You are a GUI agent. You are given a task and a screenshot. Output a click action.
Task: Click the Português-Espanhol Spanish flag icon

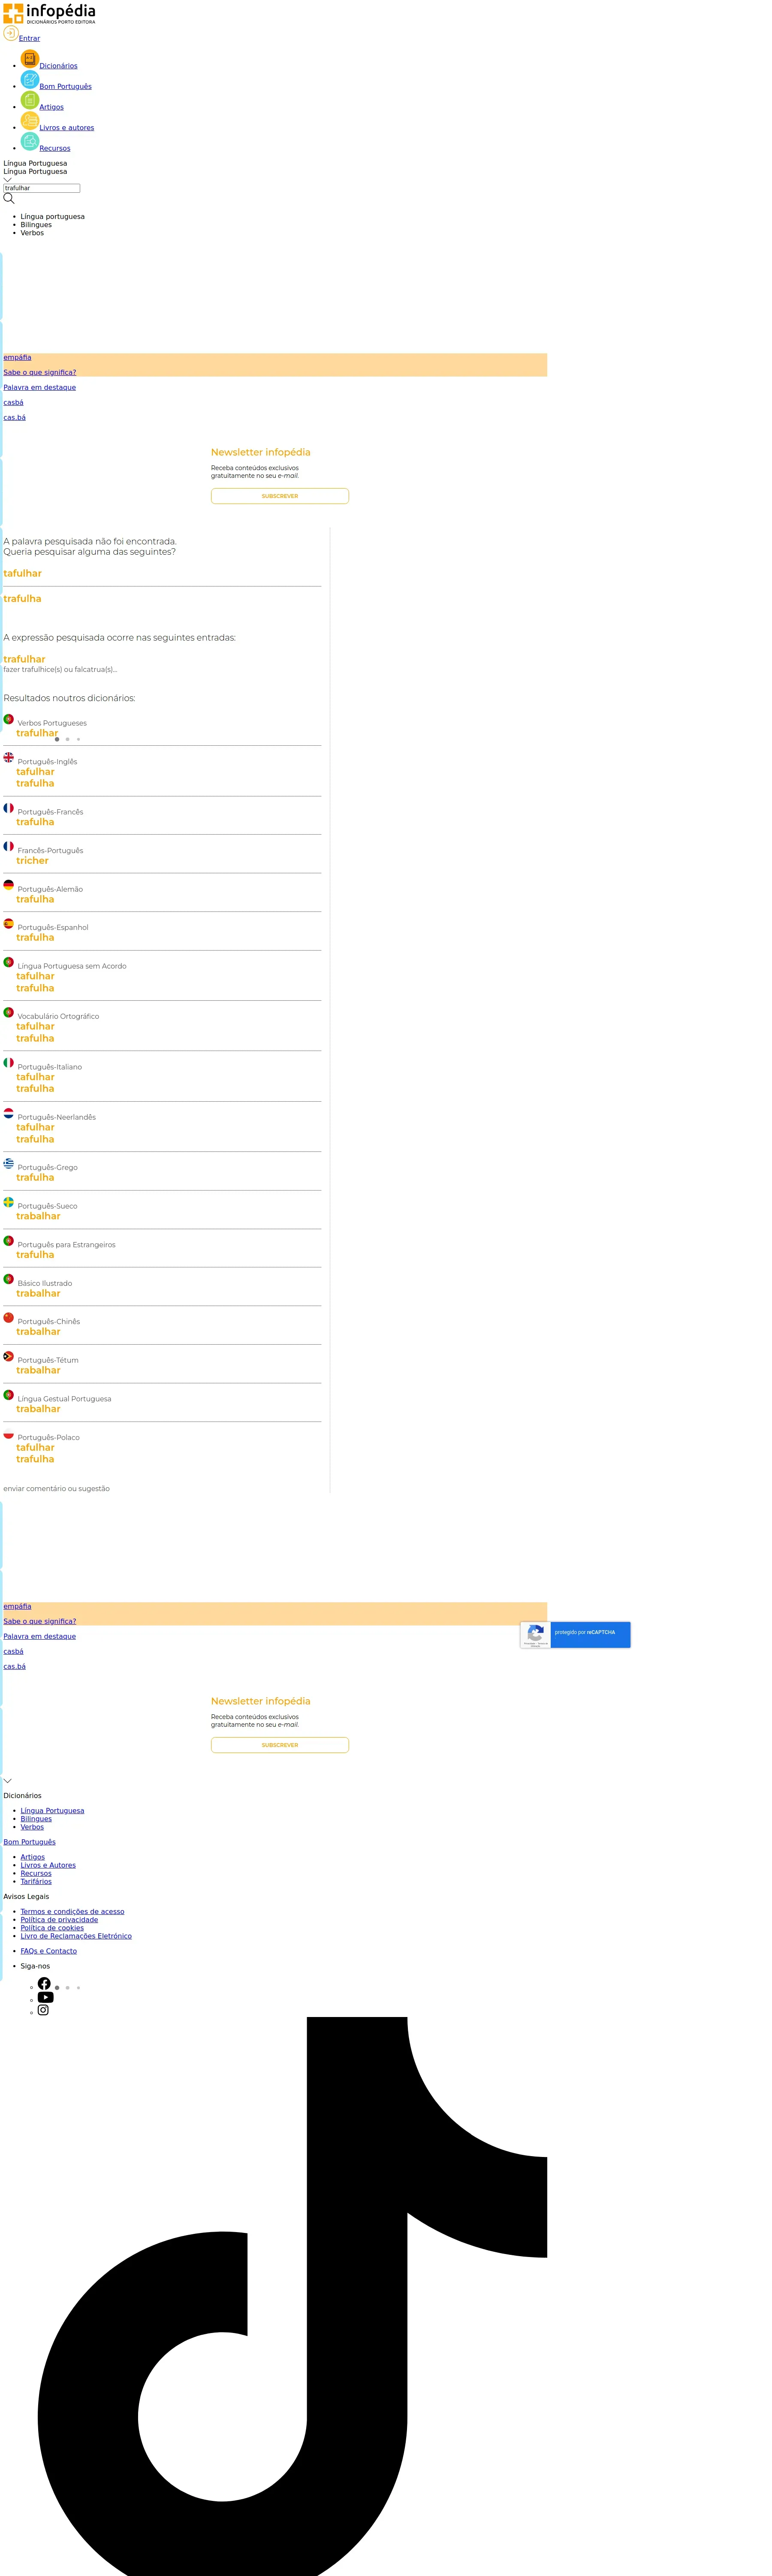8,923
